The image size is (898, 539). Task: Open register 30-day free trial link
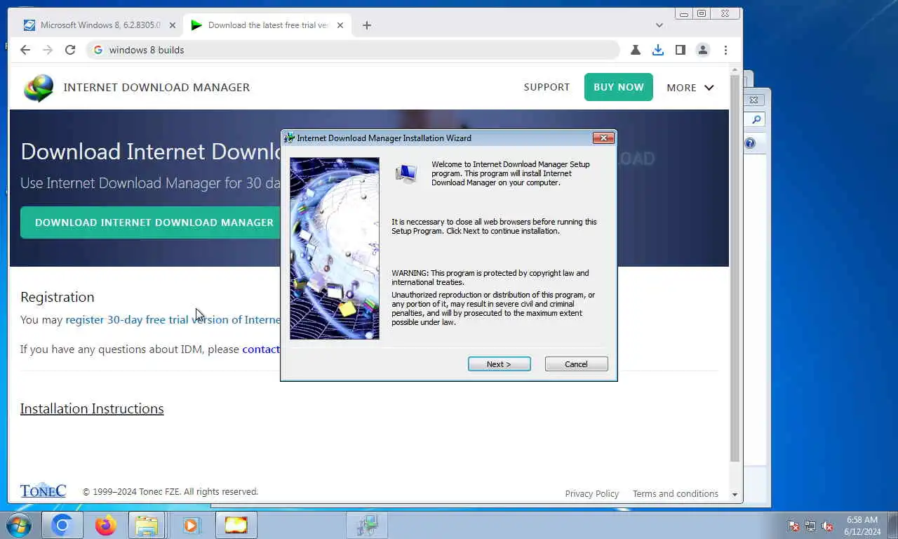pyautogui.click(x=173, y=319)
